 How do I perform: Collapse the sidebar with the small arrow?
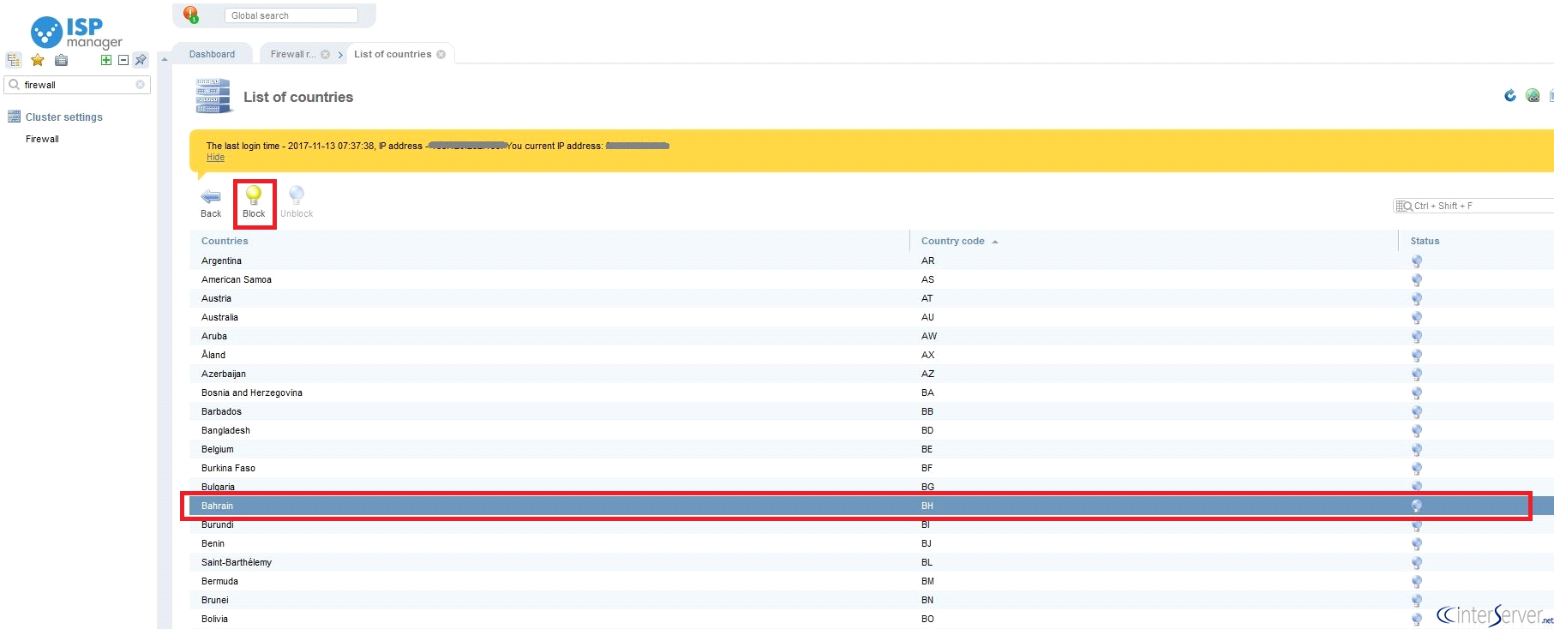click(x=165, y=59)
